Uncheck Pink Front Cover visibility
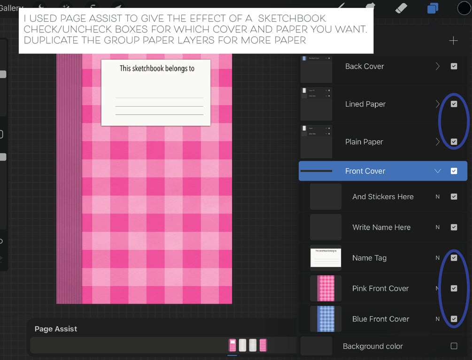Image resolution: width=472 pixels, height=360 pixels. (454, 288)
